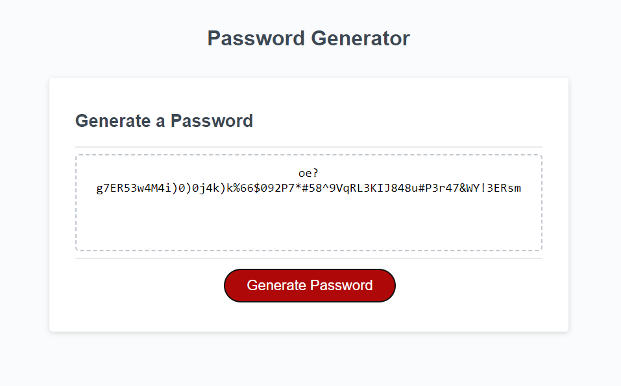Click the 'Password Generator' page title

click(309, 38)
